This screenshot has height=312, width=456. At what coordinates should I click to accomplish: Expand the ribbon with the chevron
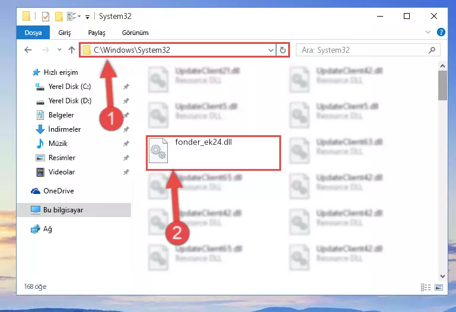428,32
